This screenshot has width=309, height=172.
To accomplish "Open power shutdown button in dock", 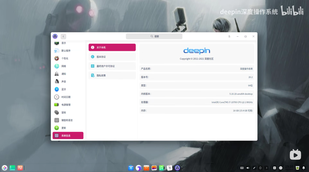I will 281,168.
